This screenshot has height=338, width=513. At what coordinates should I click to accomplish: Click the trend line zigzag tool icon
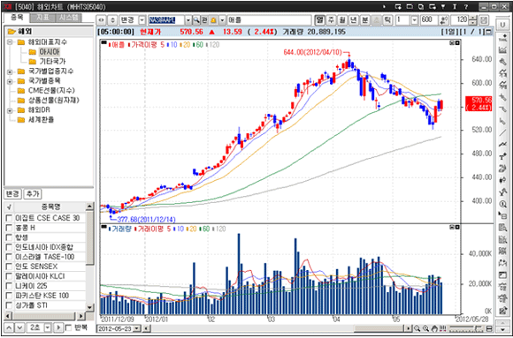click(502, 145)
